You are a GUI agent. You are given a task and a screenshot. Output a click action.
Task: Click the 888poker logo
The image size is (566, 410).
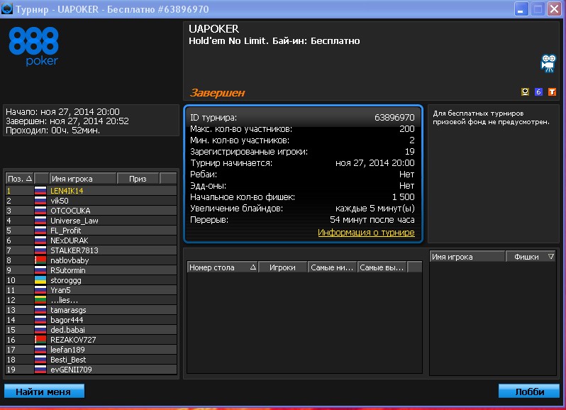[x=33, y=46]
